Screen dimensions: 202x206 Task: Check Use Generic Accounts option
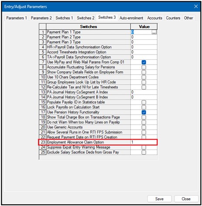(144, 127)
